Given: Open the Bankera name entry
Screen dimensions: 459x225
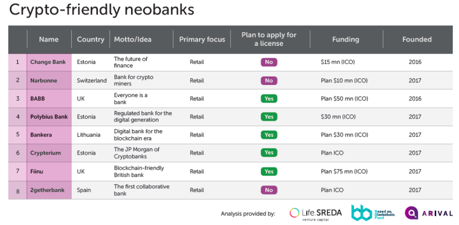Looking at the screenshot, I should [41, 135].
